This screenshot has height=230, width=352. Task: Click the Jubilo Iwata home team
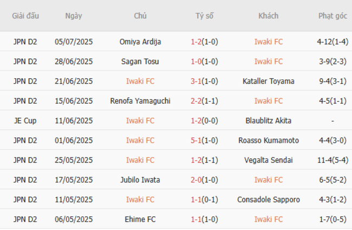tap(140, 180)
